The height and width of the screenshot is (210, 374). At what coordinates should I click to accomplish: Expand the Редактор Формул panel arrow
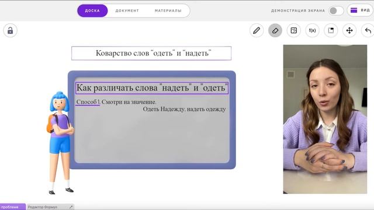point(71,207)
